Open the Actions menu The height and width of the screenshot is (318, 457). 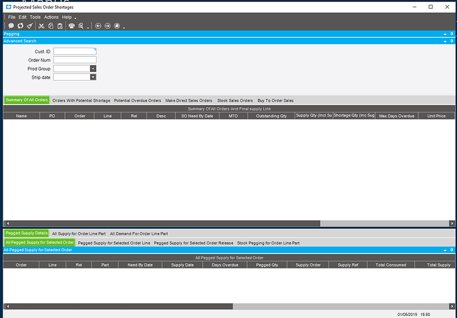click(x=51, y=17)
